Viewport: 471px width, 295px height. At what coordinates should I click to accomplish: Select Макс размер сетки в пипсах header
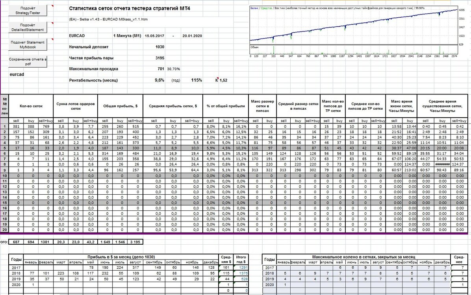point(262,106)
